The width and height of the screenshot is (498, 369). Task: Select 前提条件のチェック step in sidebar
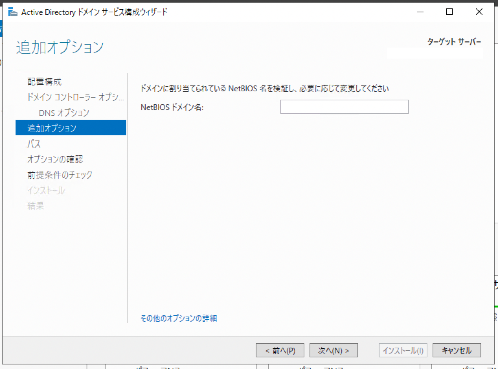60,175
